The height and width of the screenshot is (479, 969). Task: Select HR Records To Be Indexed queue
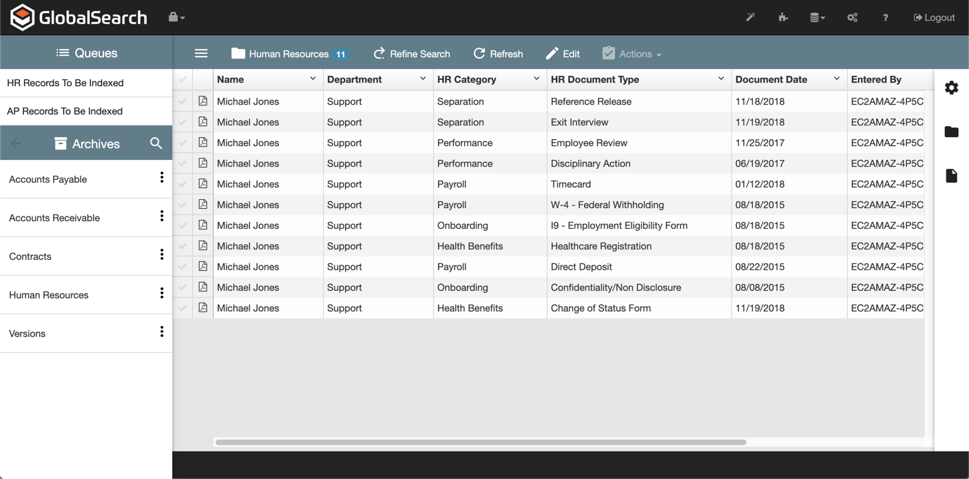65,83
